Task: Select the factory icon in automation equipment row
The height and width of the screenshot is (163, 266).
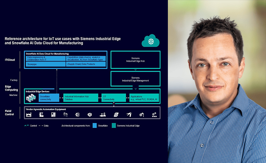Action: point(29,115)
